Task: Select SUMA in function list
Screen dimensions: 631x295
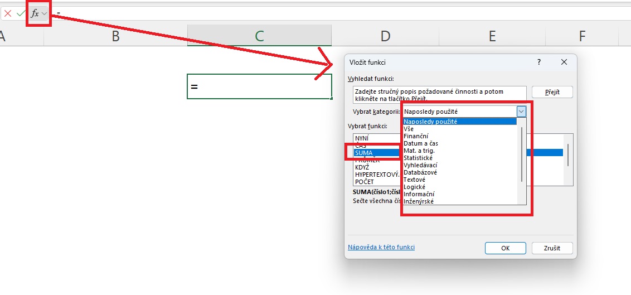Action: click(x=364, y=152)
